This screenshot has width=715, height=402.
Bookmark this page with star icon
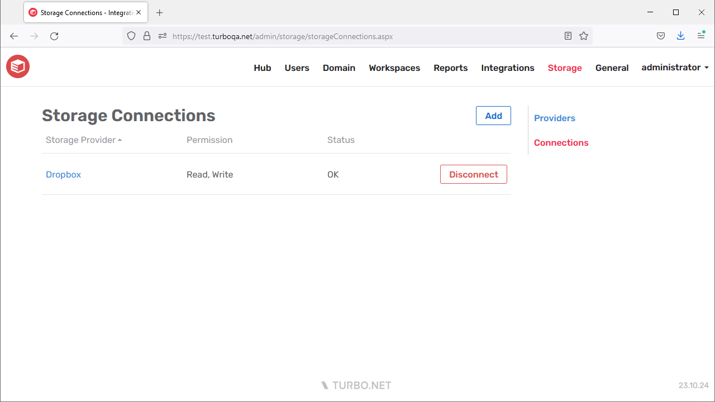pos(584,36)
